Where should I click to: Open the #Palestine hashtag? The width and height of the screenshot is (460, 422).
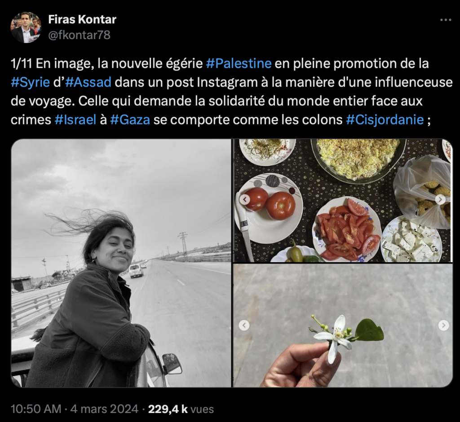(x=239, y=64)
